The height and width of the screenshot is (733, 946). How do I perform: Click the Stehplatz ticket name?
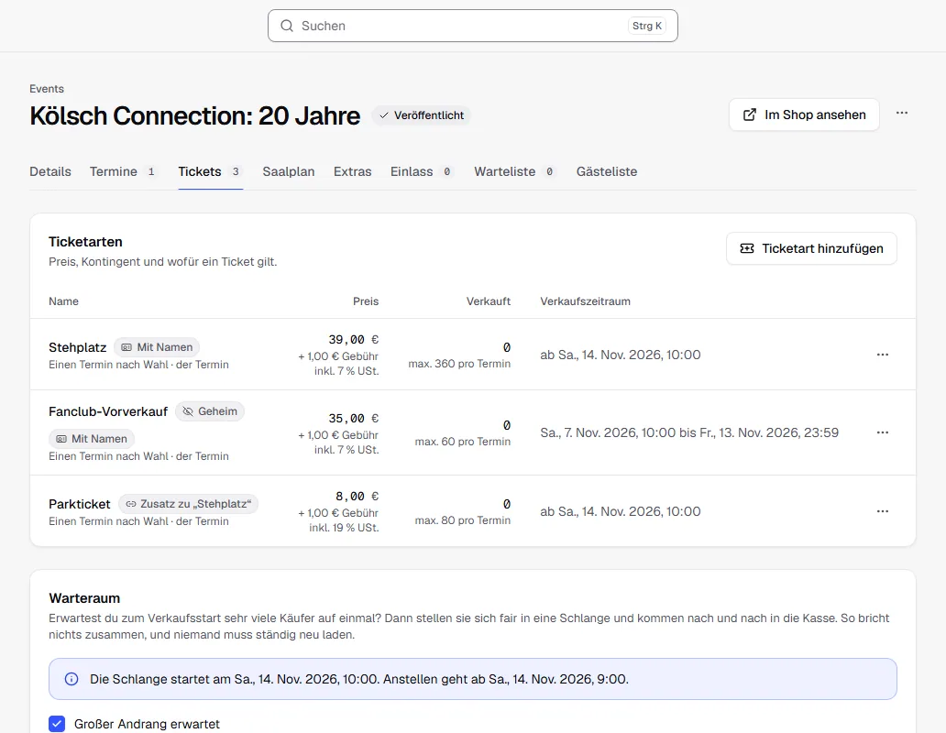(x=77, y=347)
